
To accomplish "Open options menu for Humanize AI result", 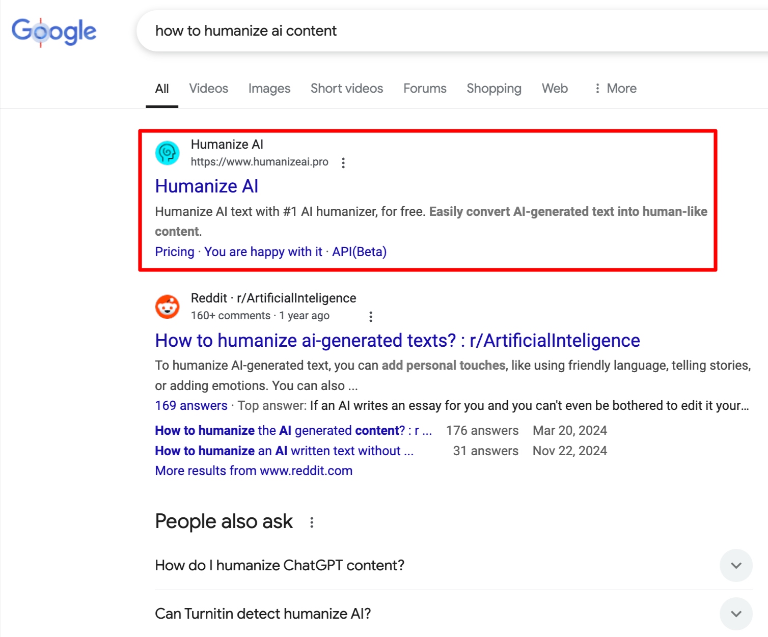I will (x=343, y=163).
